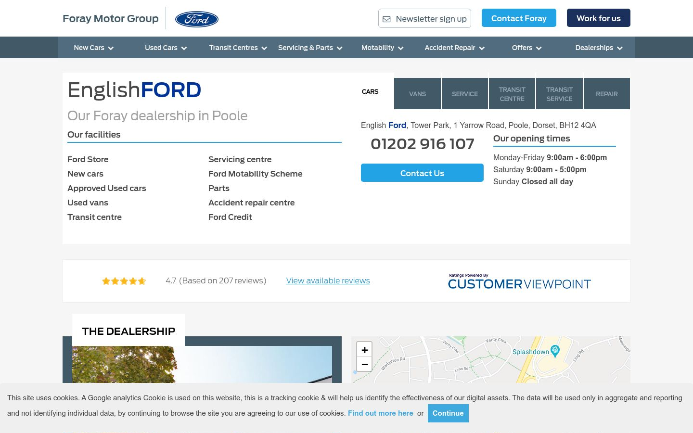The width and height of the screenshot is (693, 433).
Task: Zoom out on the map
Action: [x=364, y=364]
